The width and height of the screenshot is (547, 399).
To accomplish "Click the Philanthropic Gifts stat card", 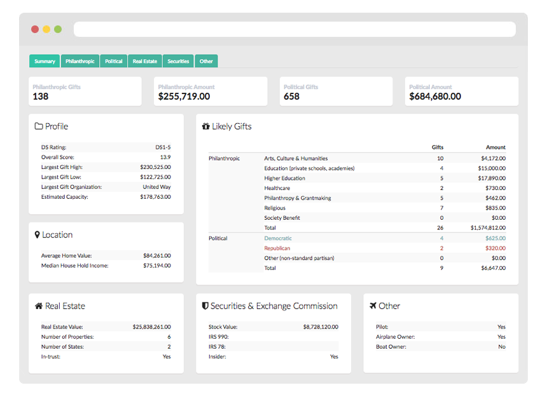I will pos(85,91).
